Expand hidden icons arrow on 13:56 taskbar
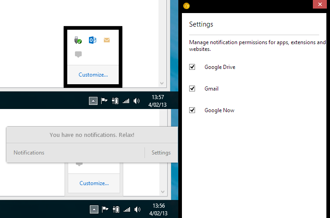The width and height of the screenshot is (330, 218). tap(94, 209)
